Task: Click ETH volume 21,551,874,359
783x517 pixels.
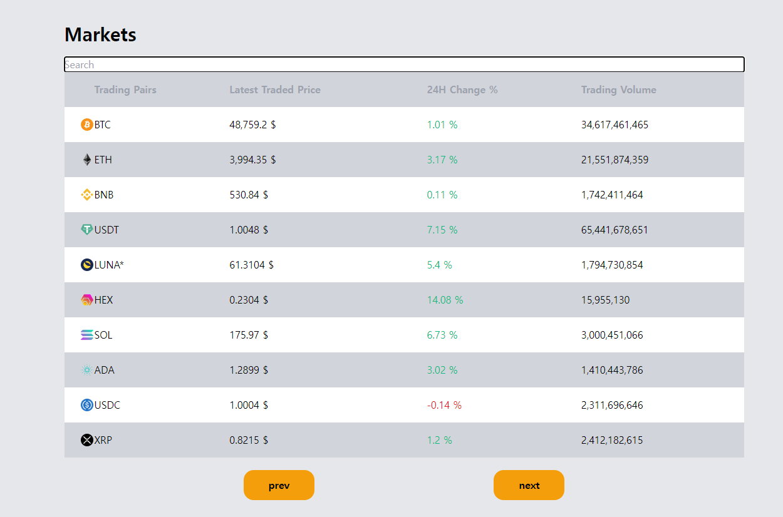Action: pos(614,160)
